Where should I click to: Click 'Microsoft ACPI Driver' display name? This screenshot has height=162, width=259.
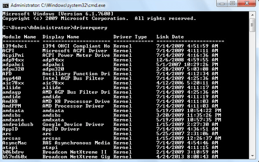pyautogui.click(x=75, y=50)
